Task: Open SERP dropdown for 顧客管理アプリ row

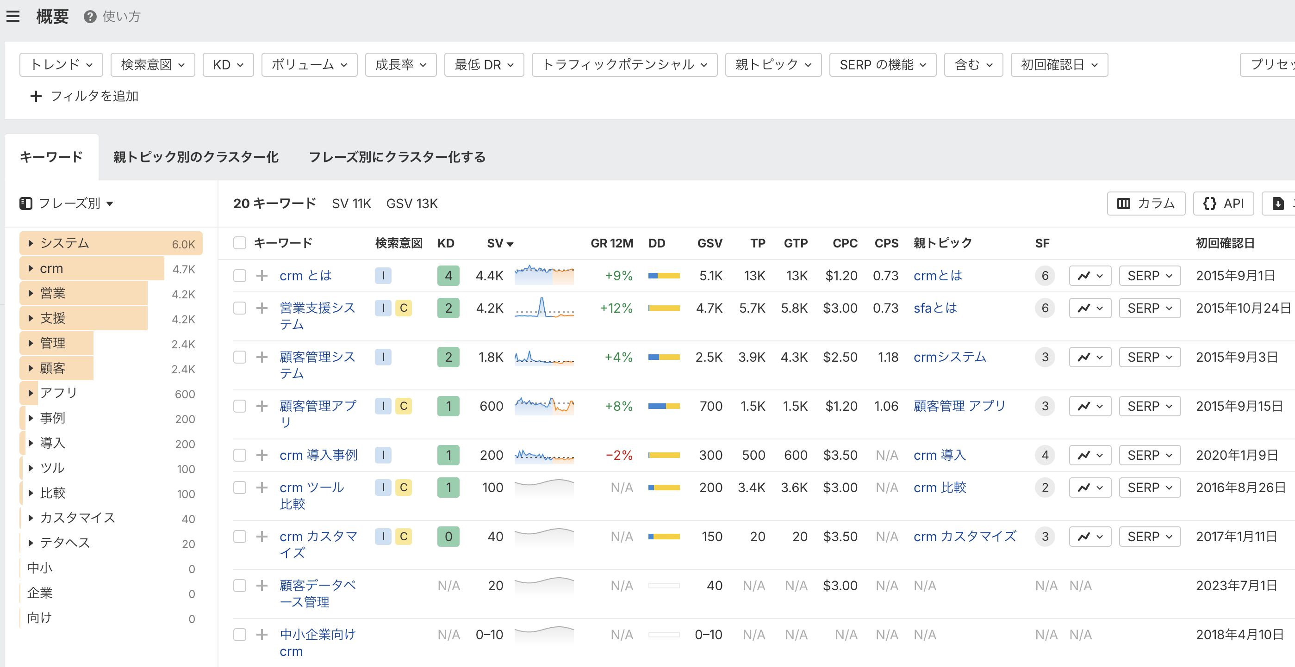Action: point(1149,406)
